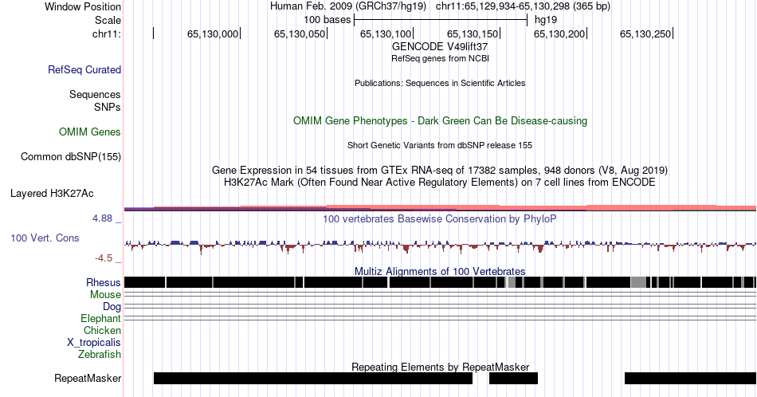Click the -4.5 PhyloP lower value
This screenshot has width=757, height=397.
tap(104, 258)
